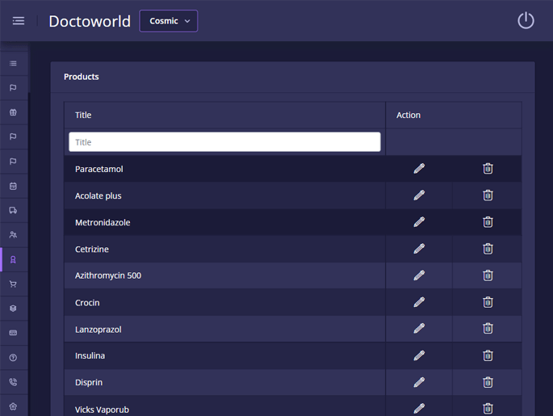Click the Title column header

[83, 115]
